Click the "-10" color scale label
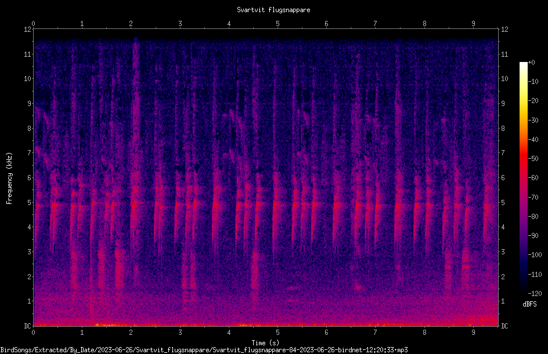Image resolution: width=548 pixels, height=354 pixels. pyautogui.click(x=533, y=82)
